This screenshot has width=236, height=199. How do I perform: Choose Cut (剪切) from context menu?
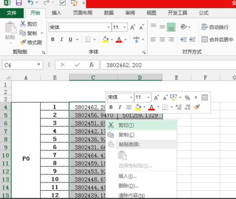pos(141,126)
